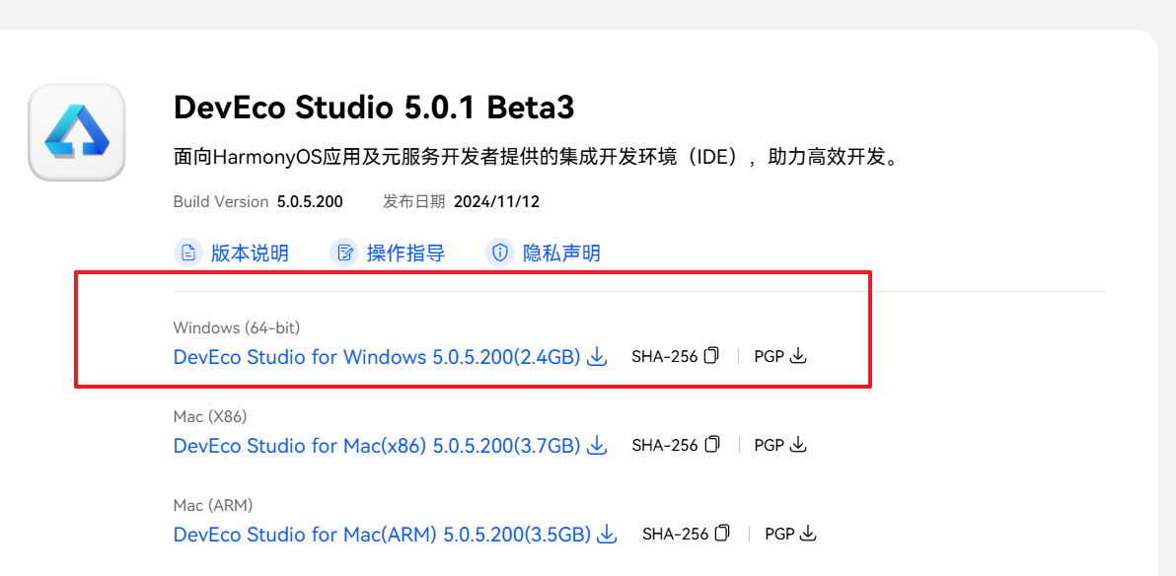The width and height of the screenshot is (1176, 576).
Task: Click download arrow icon for Windows installer
Action: [x=597, y=357]
